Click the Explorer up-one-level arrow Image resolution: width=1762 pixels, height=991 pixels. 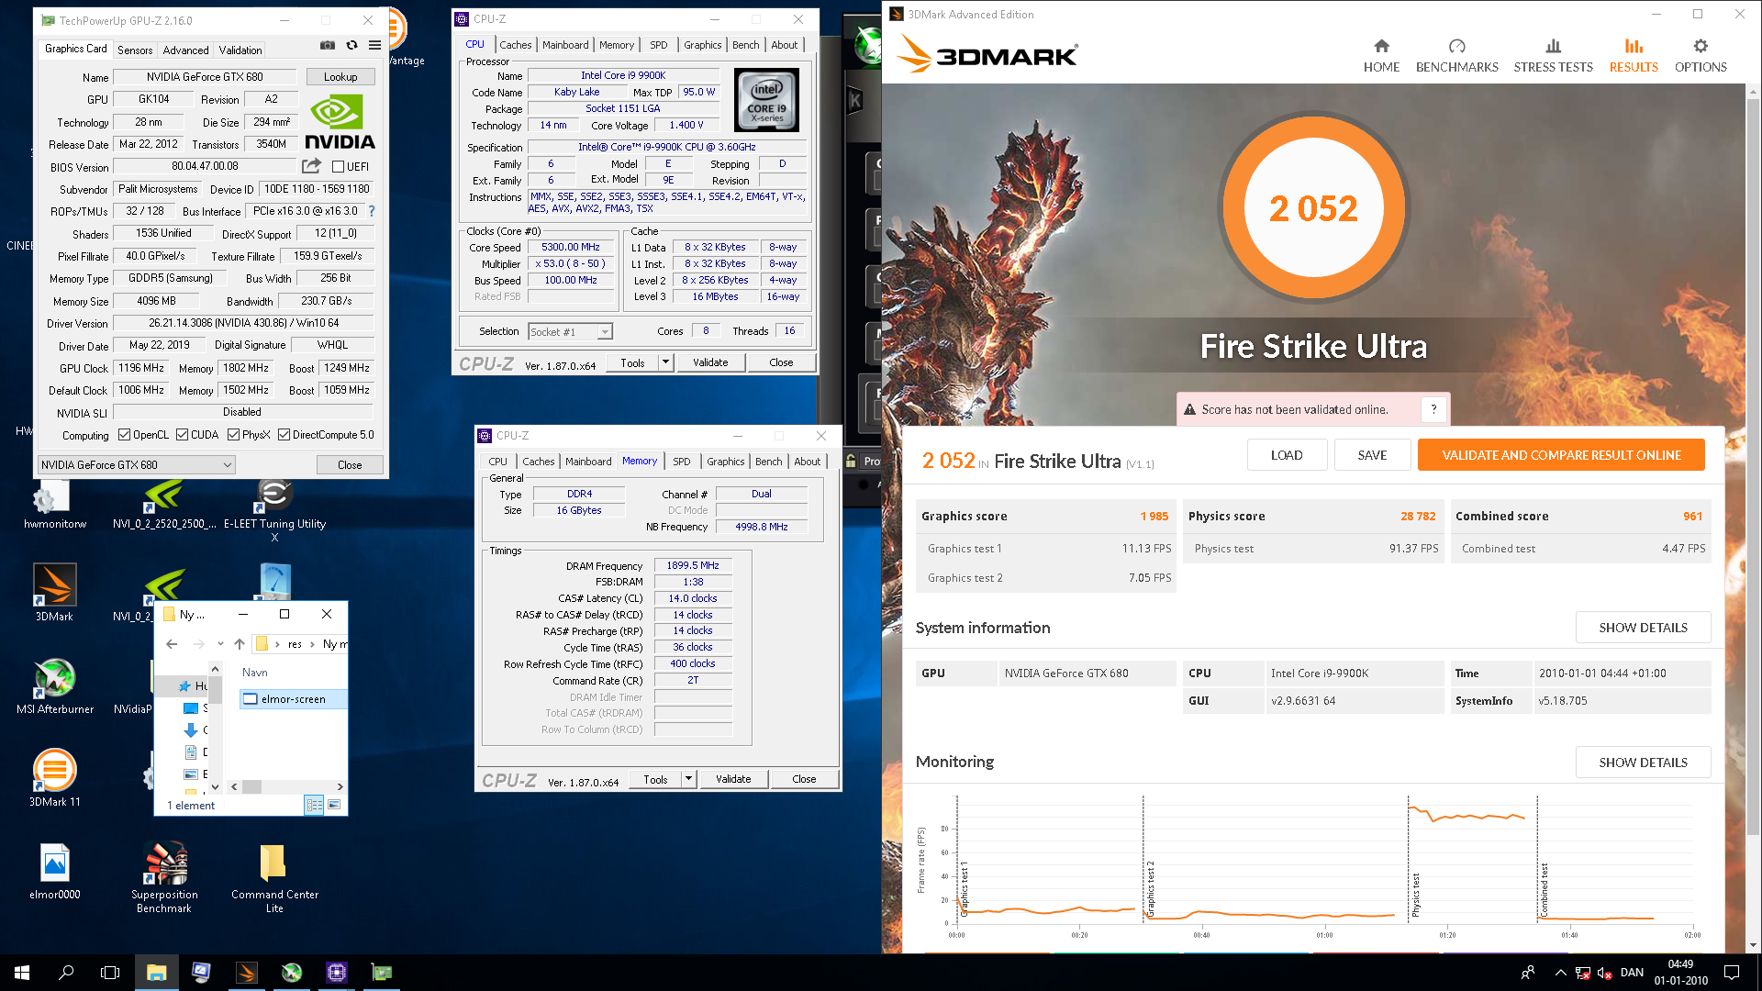(x=240, y=644)
